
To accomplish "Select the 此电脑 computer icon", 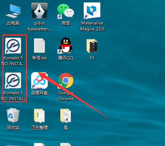I will [x=13, y=11].
